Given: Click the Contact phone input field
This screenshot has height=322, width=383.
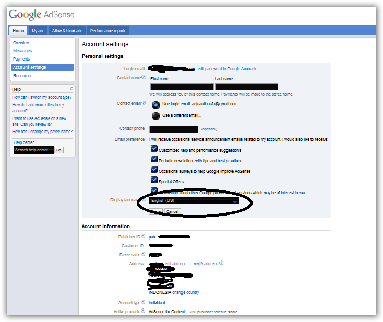Looking at the screenshot, I should pos(174,129).
